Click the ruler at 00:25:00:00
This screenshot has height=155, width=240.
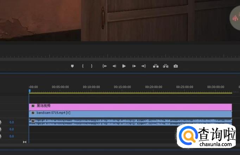click(185, 87)
